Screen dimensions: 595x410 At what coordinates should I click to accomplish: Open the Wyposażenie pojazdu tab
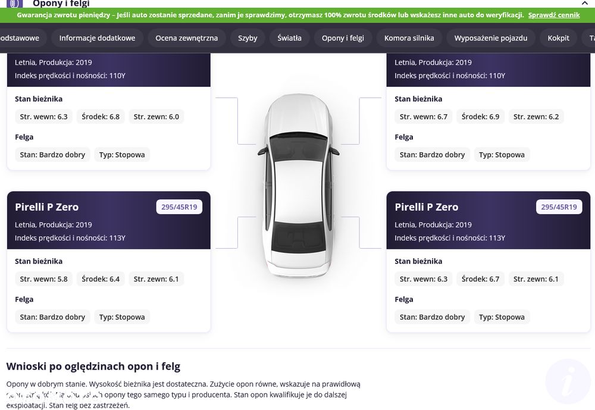[x=491, y=38]
